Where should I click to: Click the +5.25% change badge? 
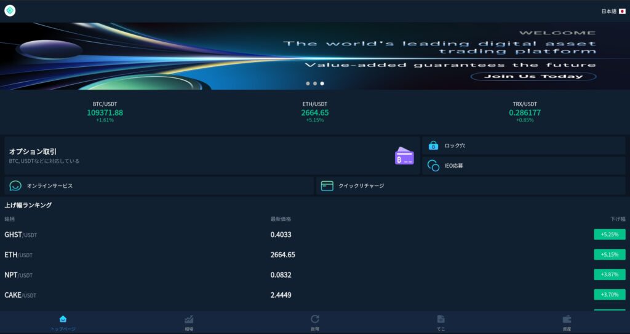tap(610, 235)
